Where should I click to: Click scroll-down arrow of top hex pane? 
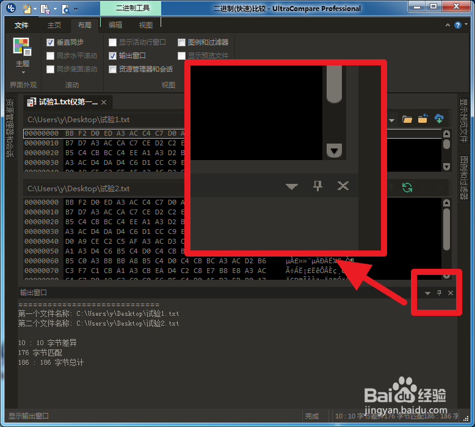pos(446,166)
